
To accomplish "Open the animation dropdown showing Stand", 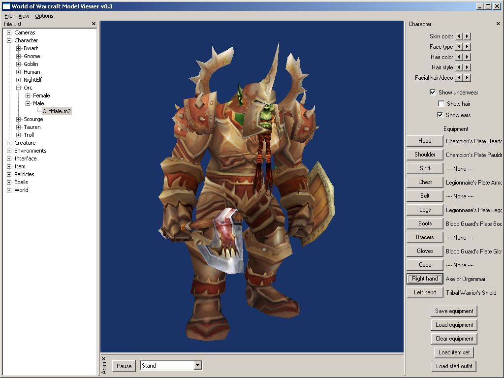I will 198,366.
